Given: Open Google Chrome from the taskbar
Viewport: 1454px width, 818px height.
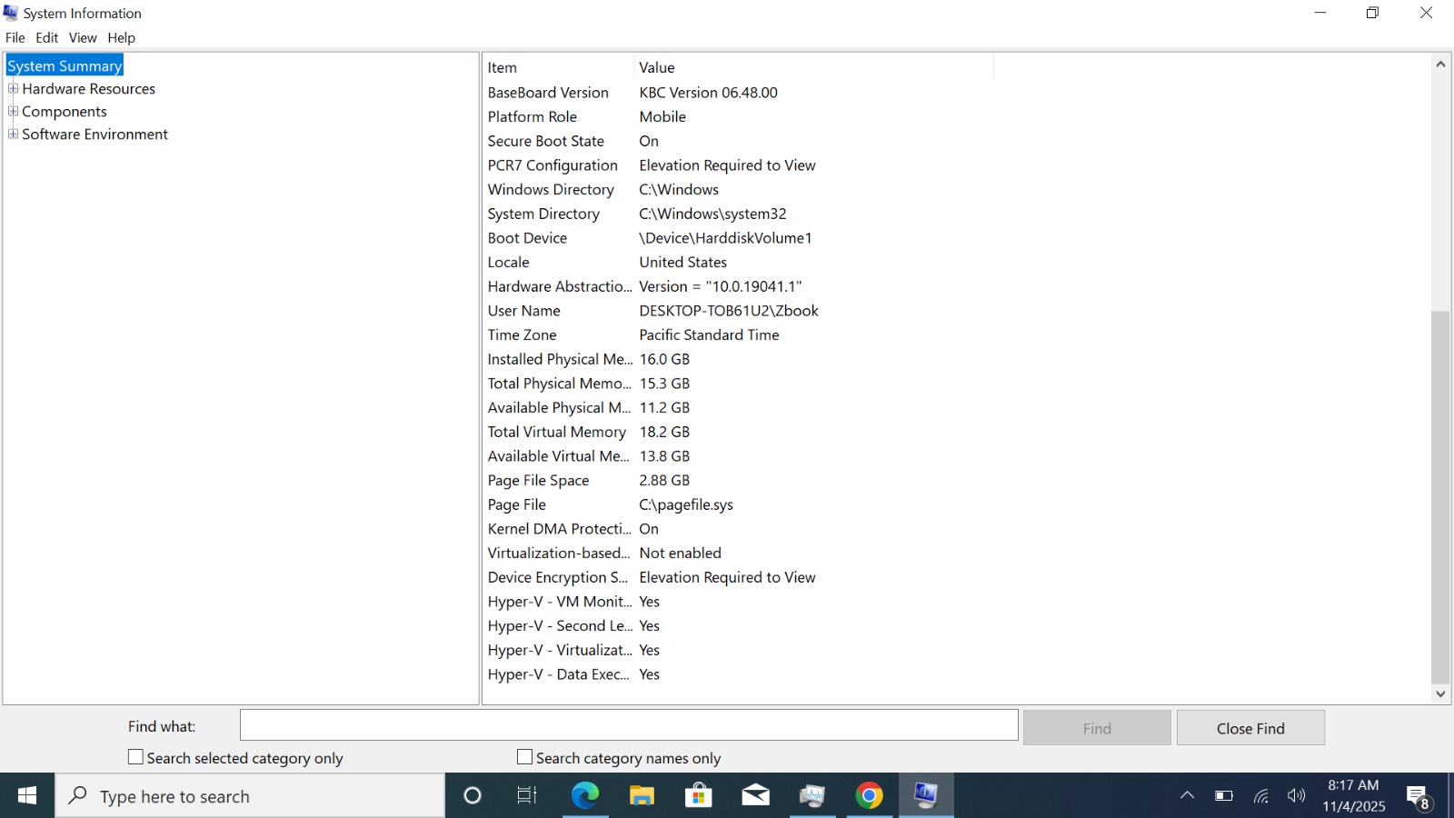Looking at the screenshot, I should [869, 796].
